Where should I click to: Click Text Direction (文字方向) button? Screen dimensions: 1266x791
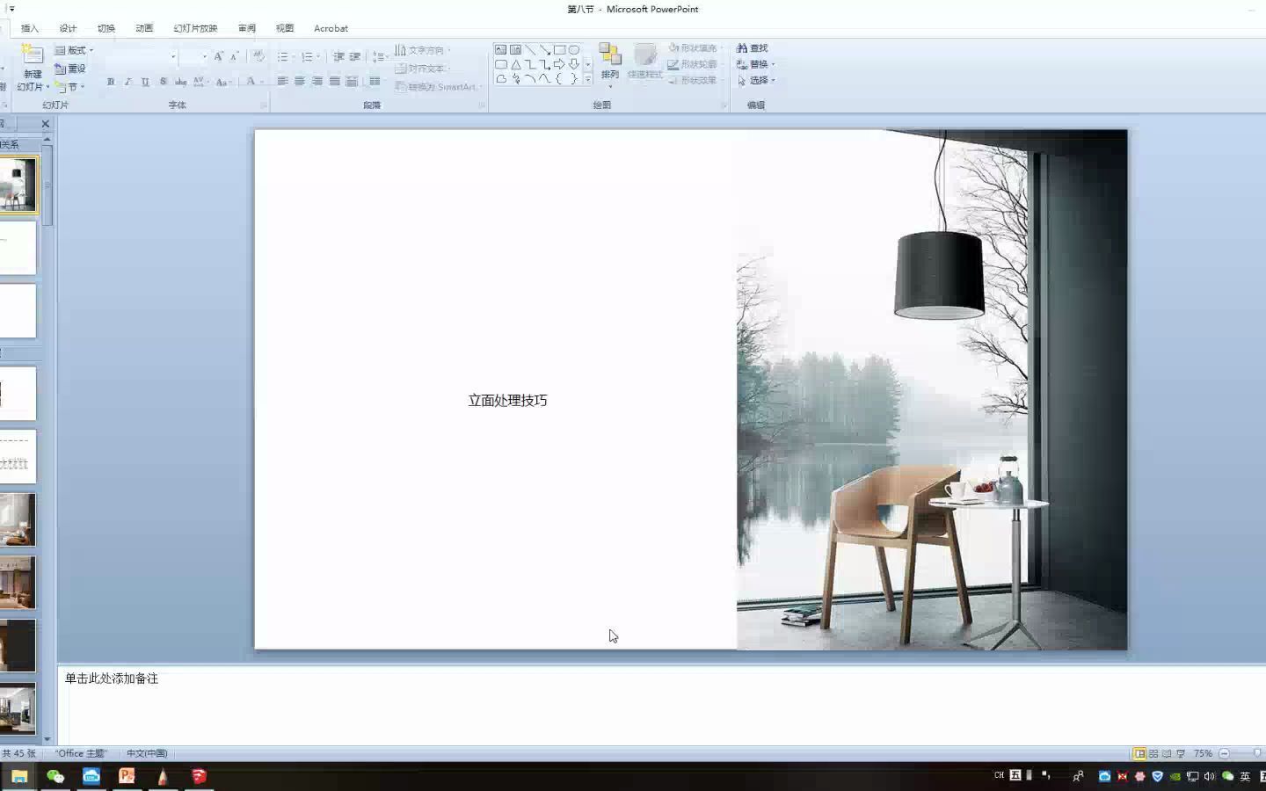coord(423,50)
